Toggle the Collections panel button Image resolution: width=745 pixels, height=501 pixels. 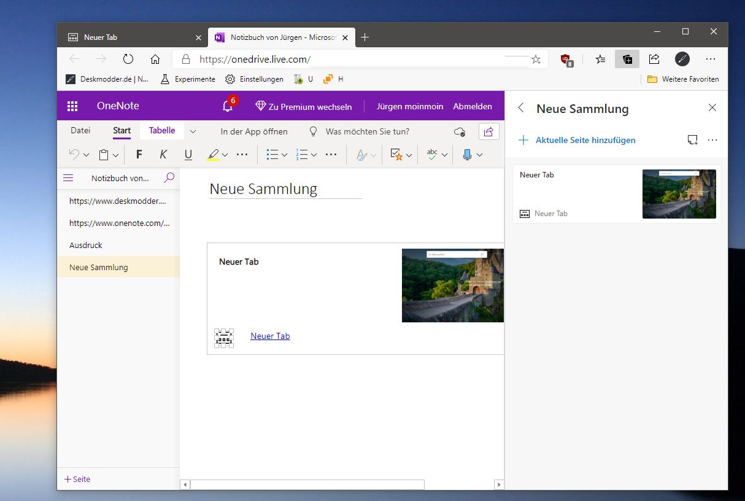point(627,59)
